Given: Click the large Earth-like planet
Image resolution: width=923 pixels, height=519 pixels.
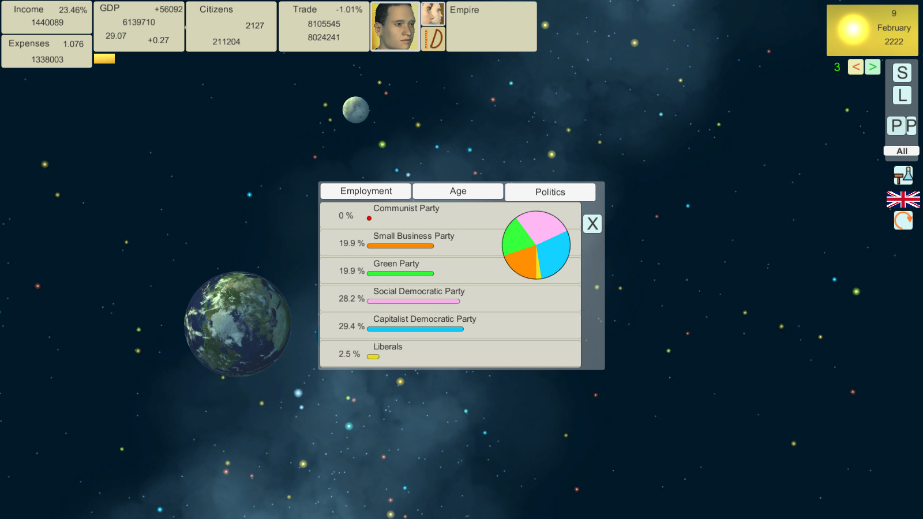Looking at the screenshot, I should point(238,324).
